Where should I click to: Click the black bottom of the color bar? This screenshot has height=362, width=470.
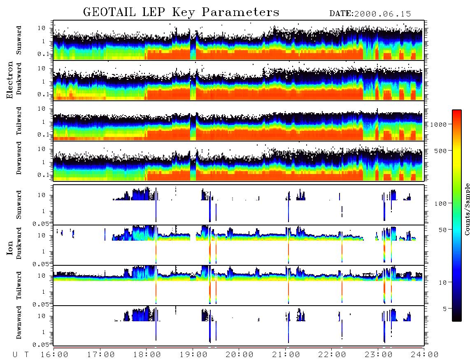(457, 318)
